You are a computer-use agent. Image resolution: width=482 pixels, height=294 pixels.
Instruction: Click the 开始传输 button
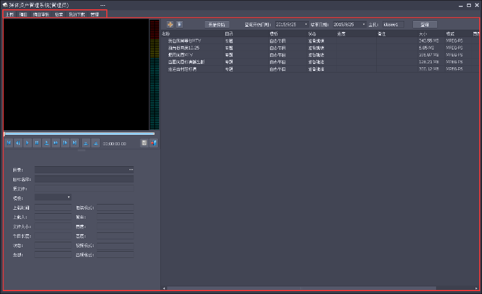click(217, 24)
